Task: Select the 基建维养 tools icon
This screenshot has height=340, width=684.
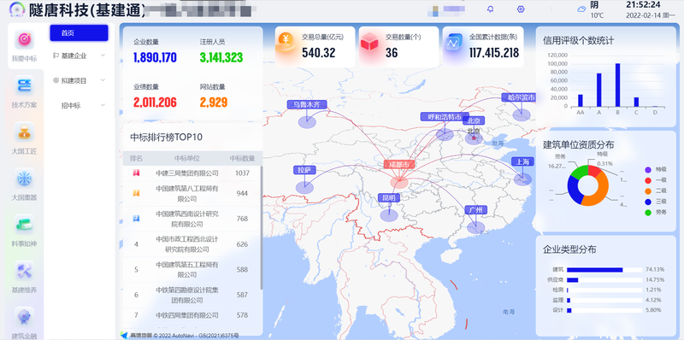Action: tap(25, 271)
